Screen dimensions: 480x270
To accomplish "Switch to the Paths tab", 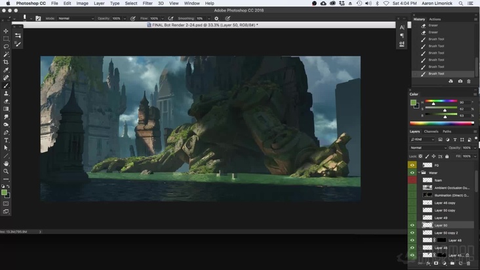I will (447, 132).
